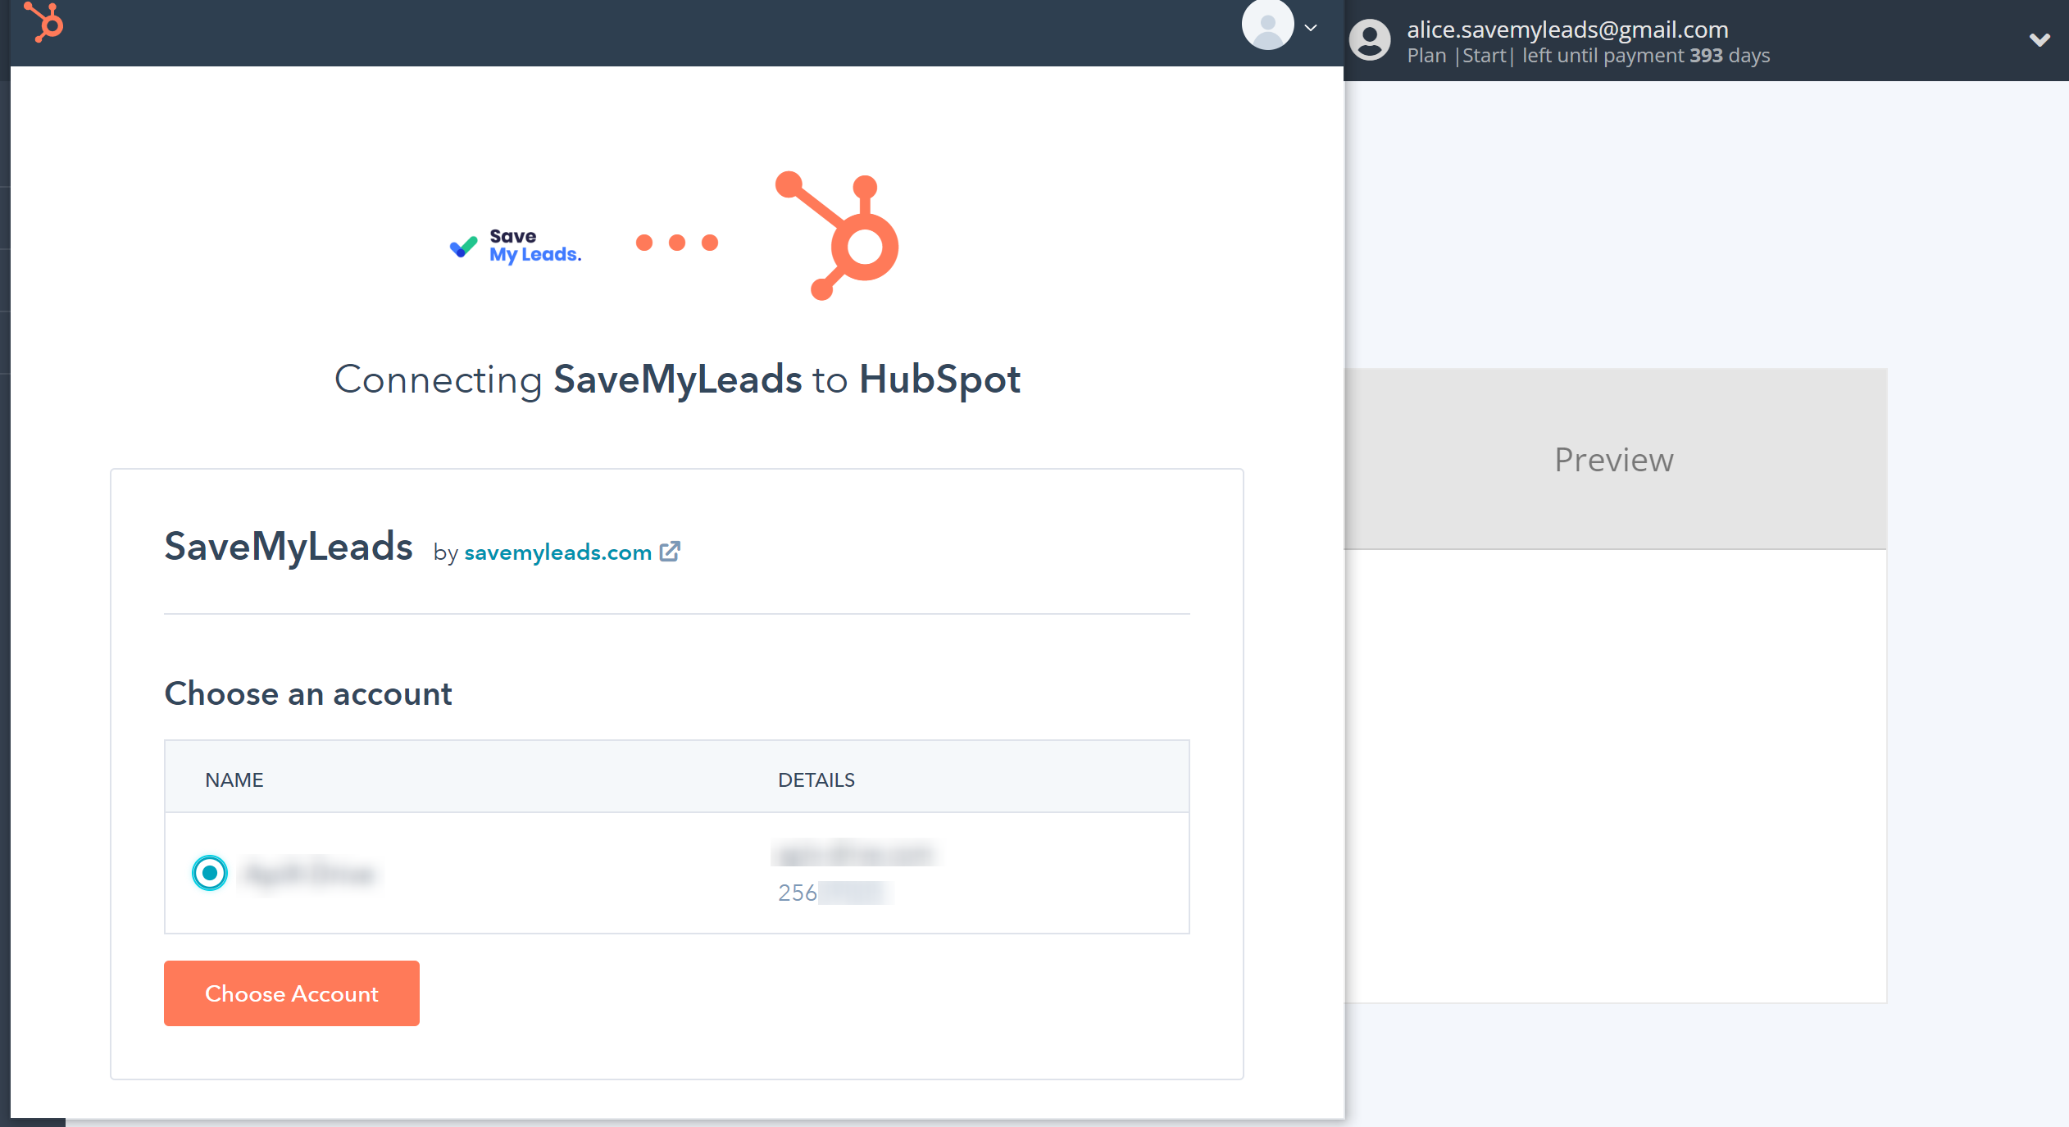This screenshot has height=1127, width=2069.
Task: Open the HubSpot user avatar menu
Action: pyautogui.click(x=1267, y=25)
